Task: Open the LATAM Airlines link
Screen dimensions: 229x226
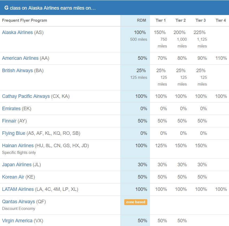Action: tap(17, 189)
